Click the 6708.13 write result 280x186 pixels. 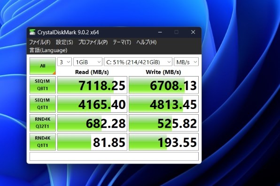pos(163,85)
